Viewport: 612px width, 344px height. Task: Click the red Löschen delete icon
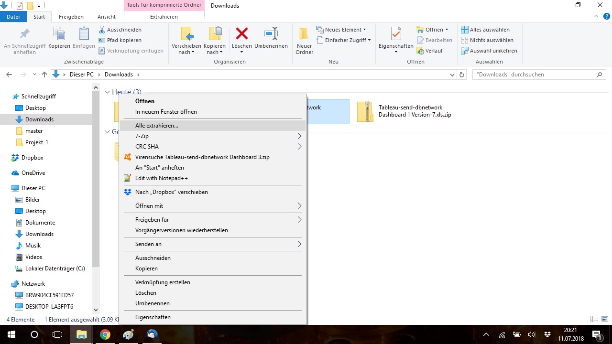241,34
